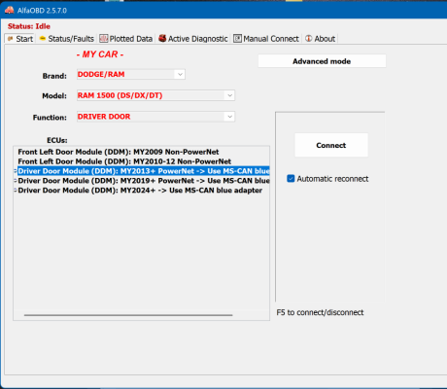The height and width of the screenshot is (389, 447).
Task: Click the Status/Faults tab icon
Action: coord(43,38)
